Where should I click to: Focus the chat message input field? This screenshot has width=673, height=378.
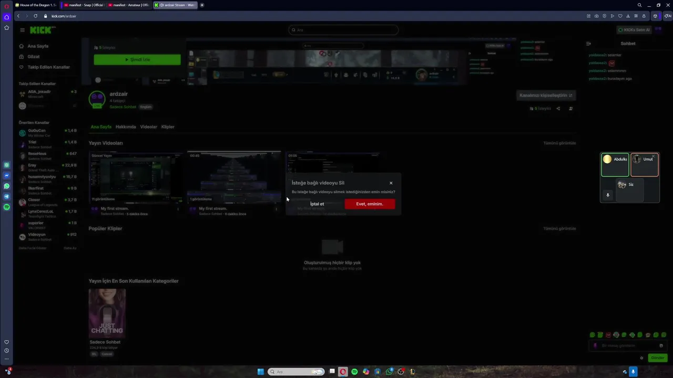point(628,346)
